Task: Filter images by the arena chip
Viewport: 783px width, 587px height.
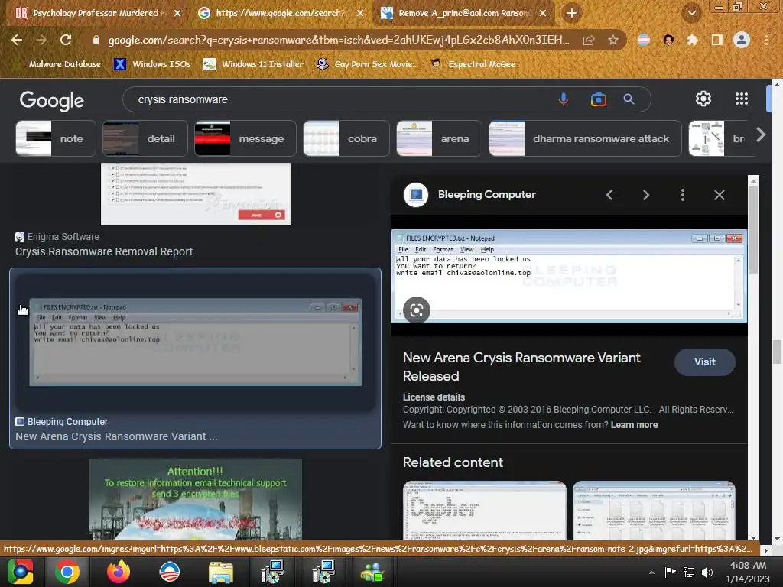Action: tap(439, 138)
